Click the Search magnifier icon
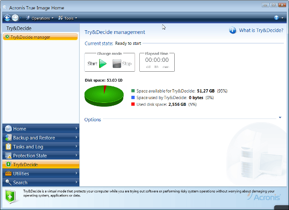The image size is (289, 210). (x=8, y=182)
